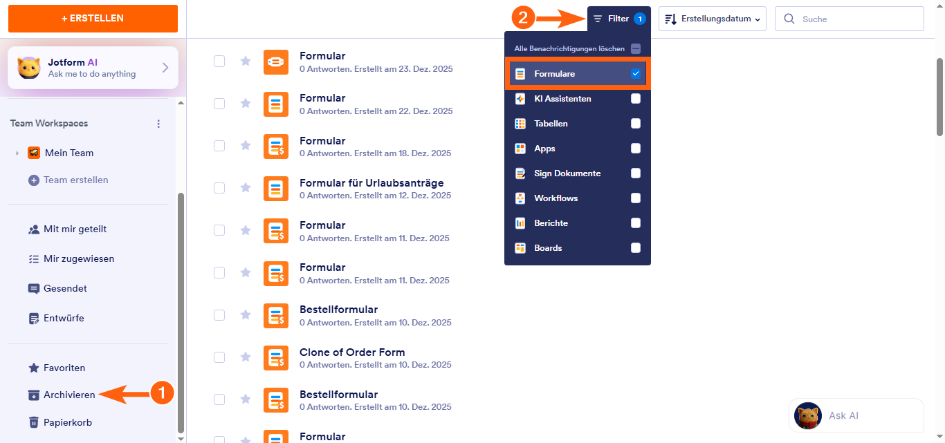Click the Workflows filter icon
This screenshot has height=443, width=945.
coord(520,198)
